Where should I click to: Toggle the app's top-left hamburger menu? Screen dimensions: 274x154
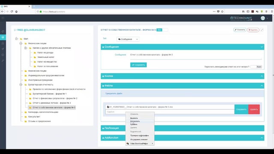click(x=3, y=18)
